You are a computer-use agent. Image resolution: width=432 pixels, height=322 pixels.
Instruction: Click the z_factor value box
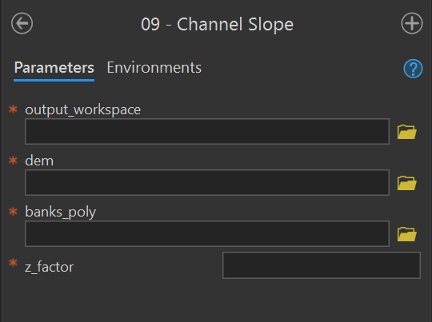pos(322,265)
